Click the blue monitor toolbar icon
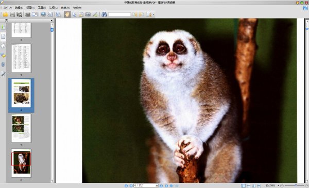309x188 pixels. pyautogui.click(x=43, y=14)
